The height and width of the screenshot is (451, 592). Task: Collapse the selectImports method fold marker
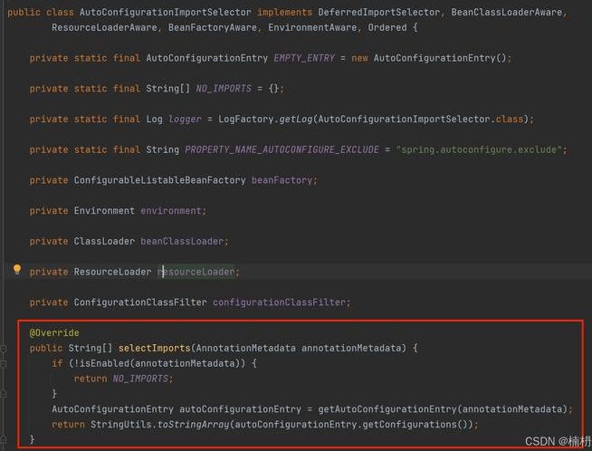[5, 348]
